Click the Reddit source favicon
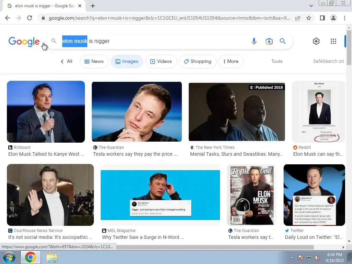The height and width of the screenshot is (264, 352). [x=295, y=147]
